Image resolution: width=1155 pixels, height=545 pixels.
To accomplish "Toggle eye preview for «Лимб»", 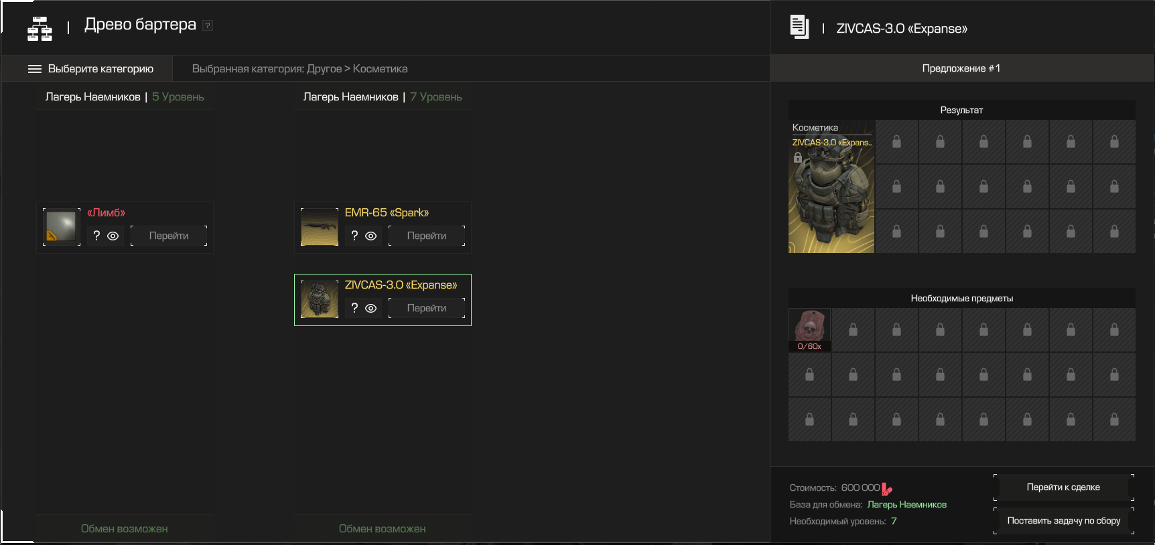I will pyautogui.click(x=113, y=236).
